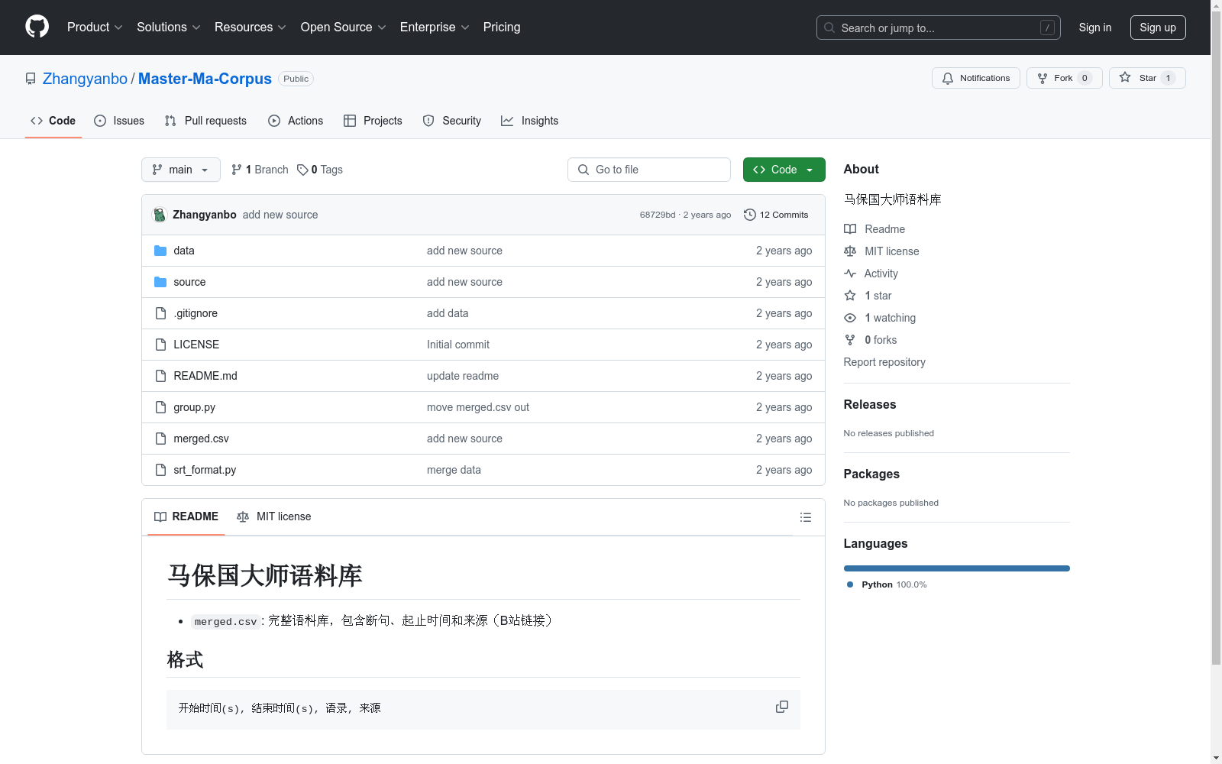Open the 68729bd commit hash

coord(658,215)
